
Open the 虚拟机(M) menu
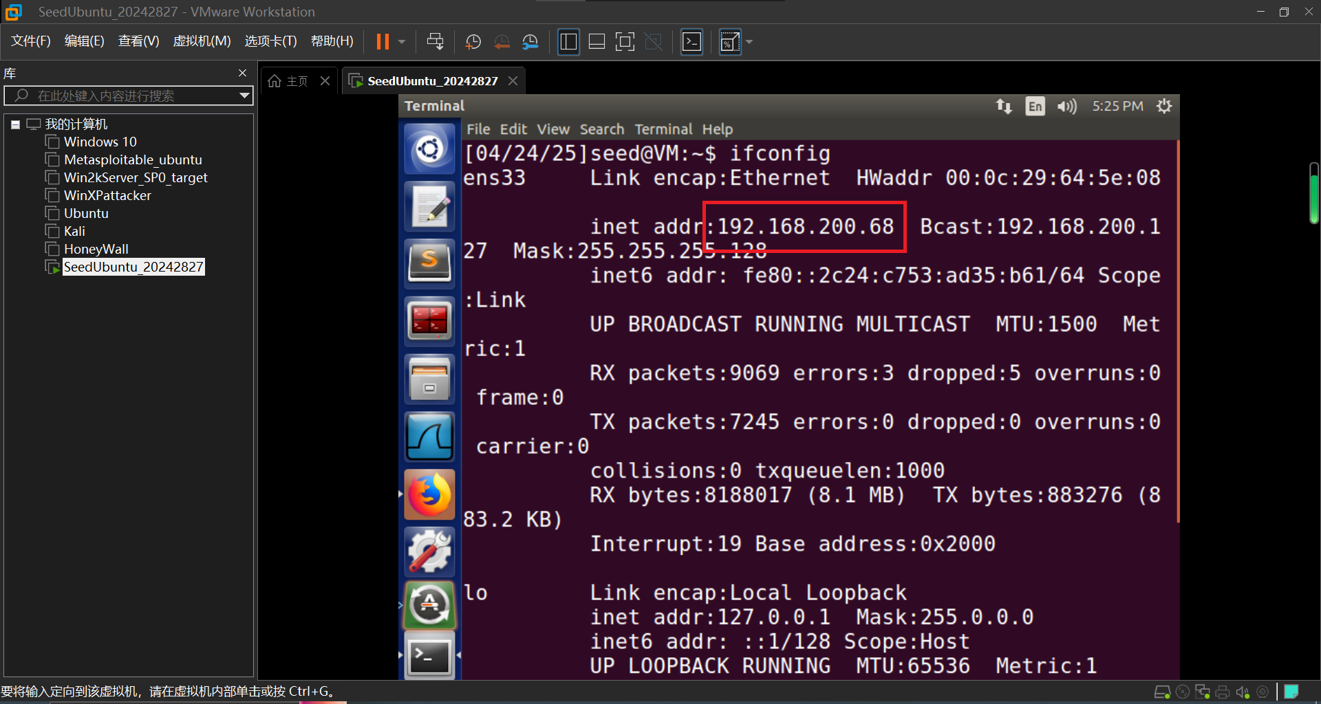[202, 41]
